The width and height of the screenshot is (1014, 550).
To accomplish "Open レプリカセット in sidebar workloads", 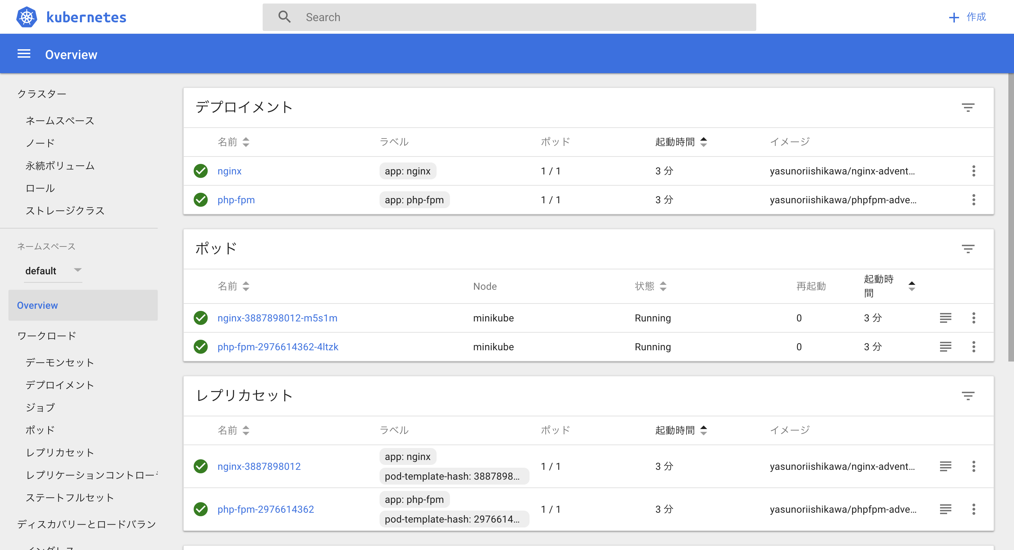I will pyautogui.click(x=60, y=452).
